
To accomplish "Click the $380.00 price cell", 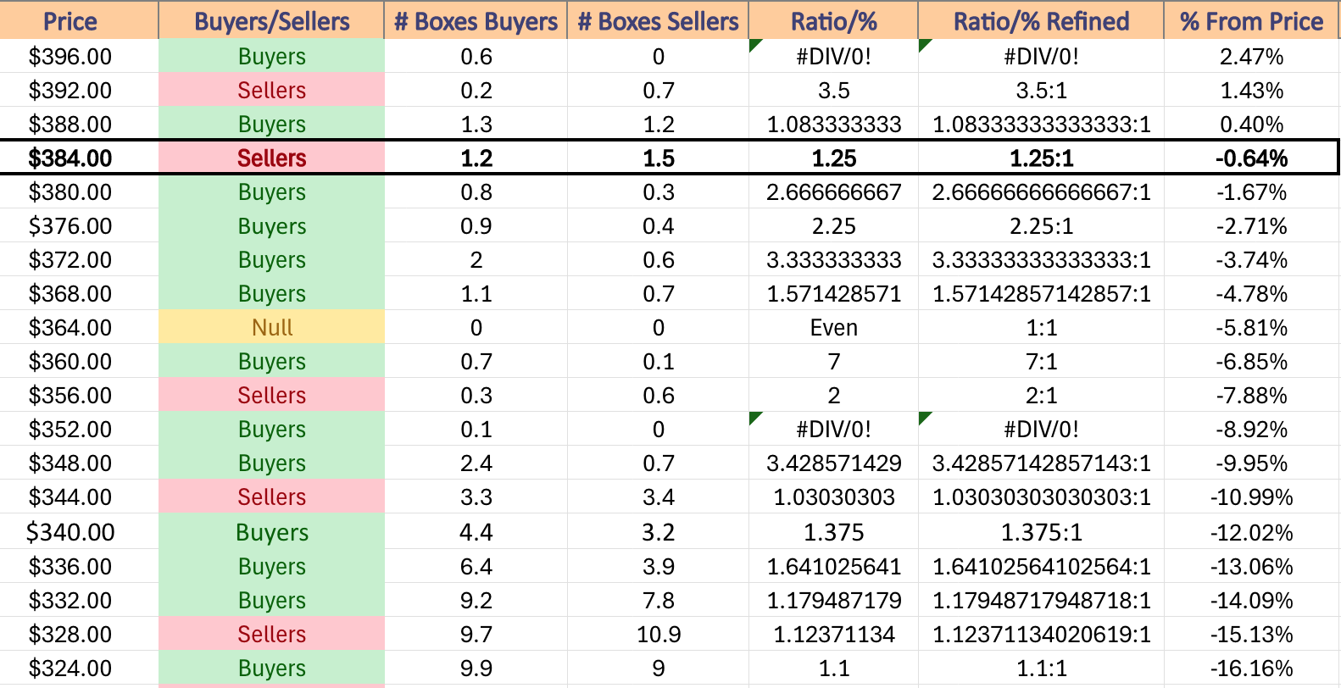I will (x=79, y=192).
